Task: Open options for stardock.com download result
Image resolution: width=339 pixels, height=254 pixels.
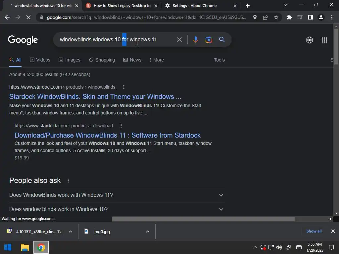Action: point(121,126)
